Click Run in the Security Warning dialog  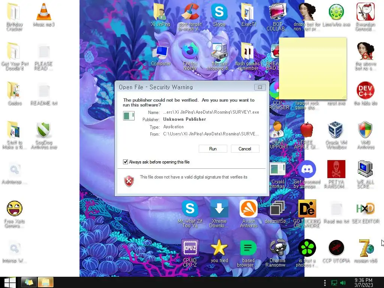pos(213,148)
